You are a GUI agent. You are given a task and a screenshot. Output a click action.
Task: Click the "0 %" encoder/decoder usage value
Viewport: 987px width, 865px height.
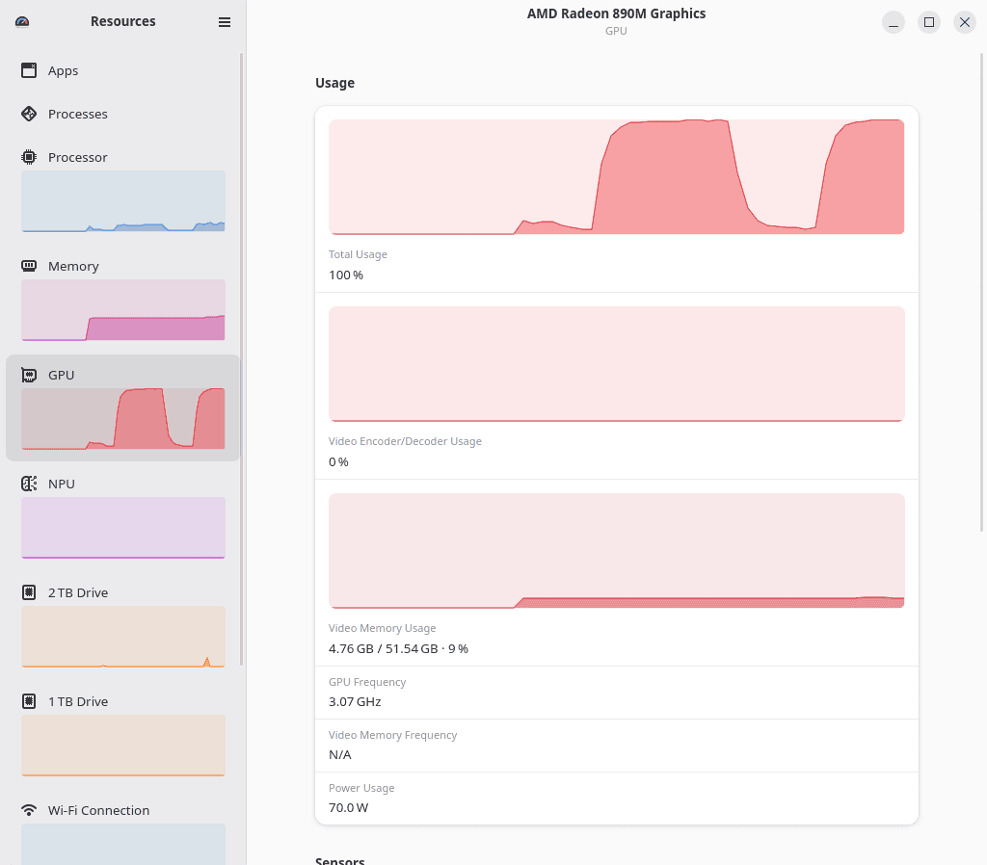(338, 461)
